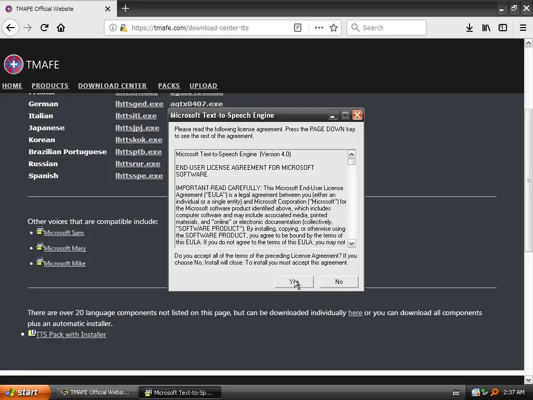
Task: Bookmark this page with the star icon
Action: [334, 28]
